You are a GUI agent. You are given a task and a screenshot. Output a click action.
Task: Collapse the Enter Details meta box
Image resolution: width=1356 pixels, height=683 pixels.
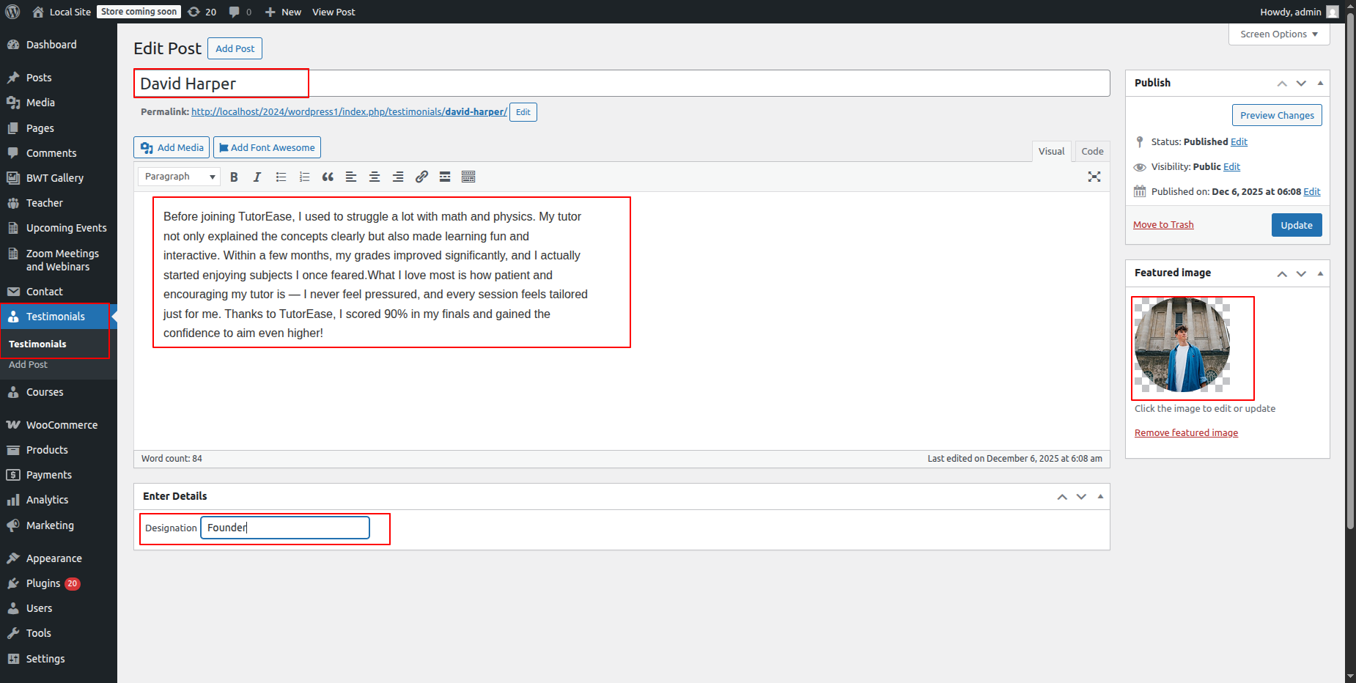pos(1100,497)
